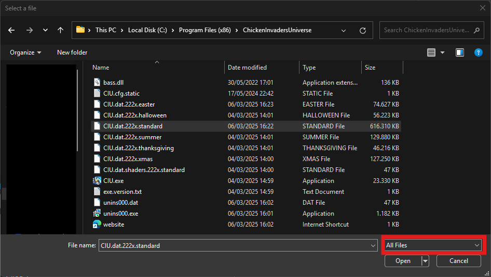This screenshot has height=277, width=491.
Task: Refresh the ChickenInvadersUniverse folder view
Action: [x=363, y=30]
